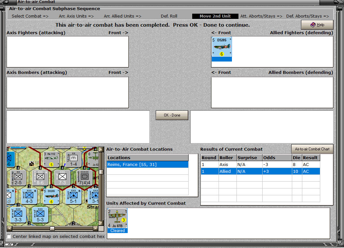
Task: Click the 7(4)4 HQ counter on the map
Action: tap(85, 178)
